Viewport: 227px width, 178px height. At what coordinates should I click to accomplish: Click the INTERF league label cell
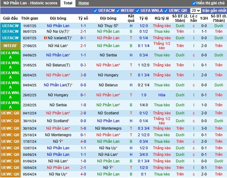click(10, 46)
